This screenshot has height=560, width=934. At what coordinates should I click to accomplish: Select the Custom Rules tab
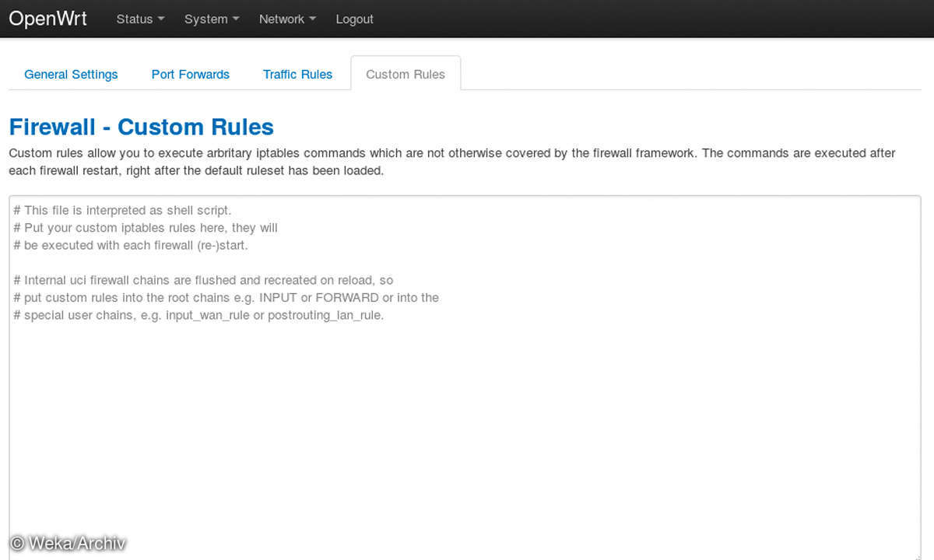coord(406,74)
